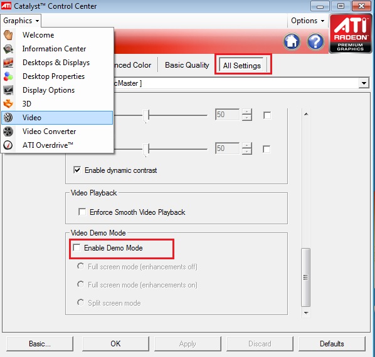Click the Information Center magnifier icon
The width and height of the screenshot is (375, 357).
[x=8, y=49]
